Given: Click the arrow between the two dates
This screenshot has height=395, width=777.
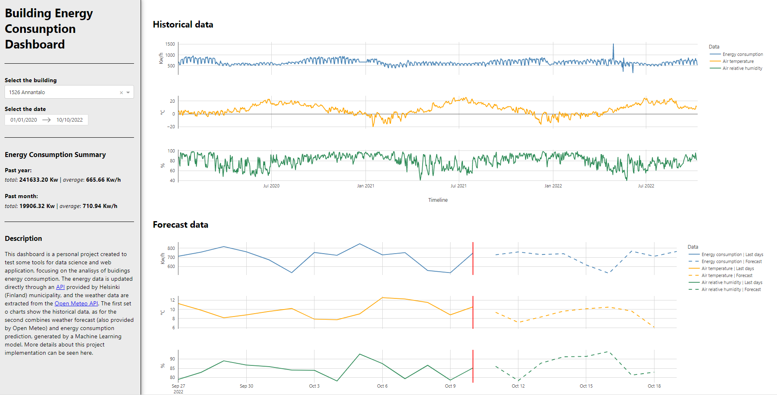Looking at the screenshot, I should (x=46, y=120).
